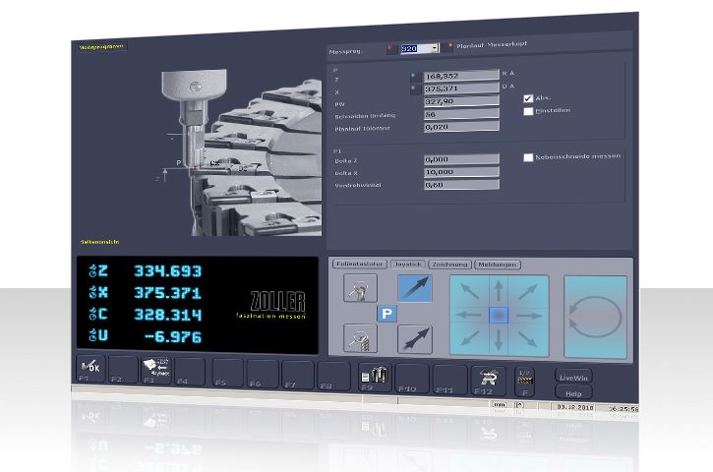713x472 pixels.
Task: Select the highlighted blue fast arrow button
Action: click(415, 288)
